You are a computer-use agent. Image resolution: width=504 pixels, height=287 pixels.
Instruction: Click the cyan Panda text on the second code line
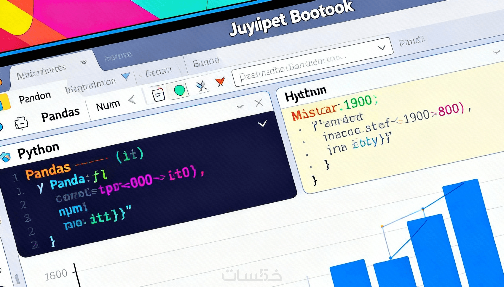pyautogui.click(x=68, y=181)
